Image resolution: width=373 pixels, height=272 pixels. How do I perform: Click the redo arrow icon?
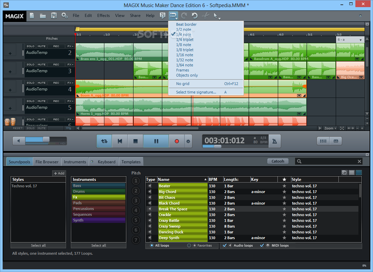pos(184,16)
